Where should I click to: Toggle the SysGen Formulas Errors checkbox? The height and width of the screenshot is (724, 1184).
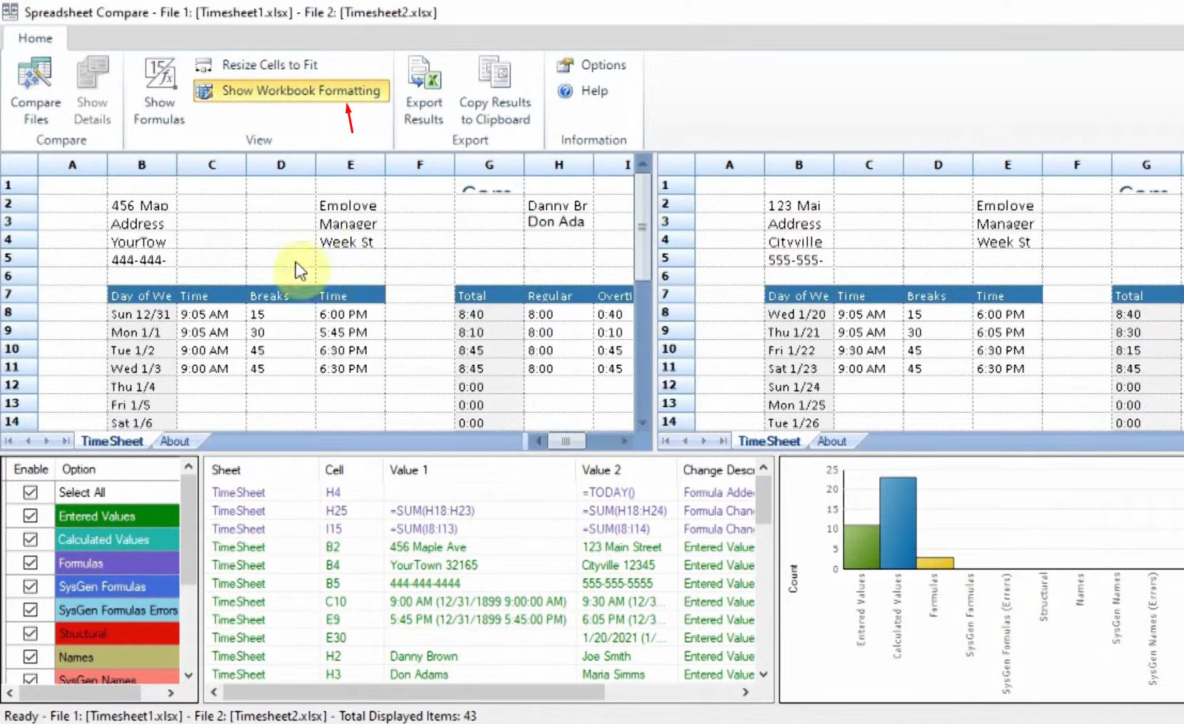pos(30,610)
